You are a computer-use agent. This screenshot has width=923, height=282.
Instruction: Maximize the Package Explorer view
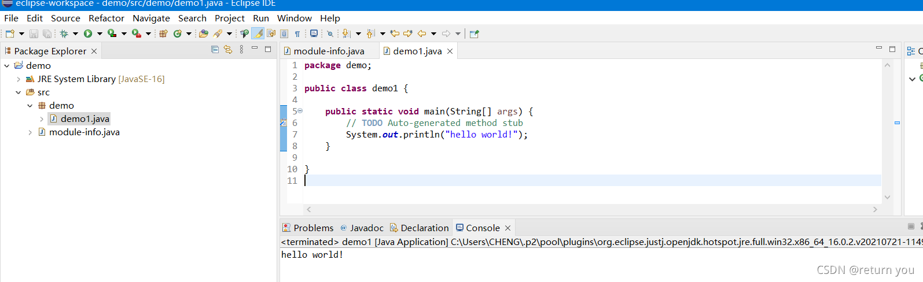[268, 49]
